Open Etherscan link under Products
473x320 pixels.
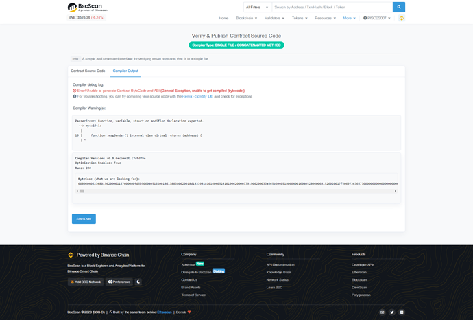(x=359, y=272)
